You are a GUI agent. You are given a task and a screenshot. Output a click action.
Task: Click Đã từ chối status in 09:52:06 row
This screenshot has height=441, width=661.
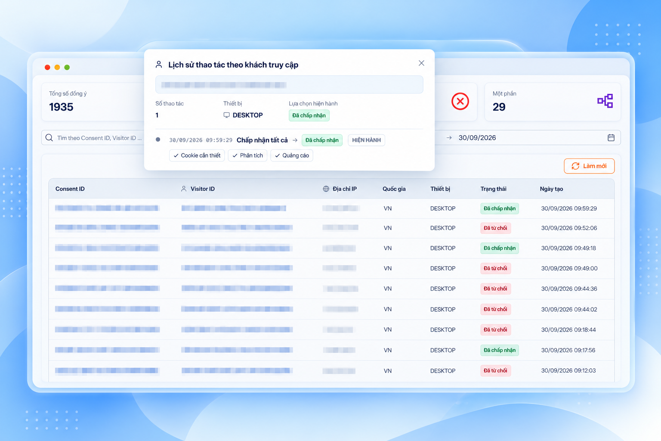tap(495, 228)
